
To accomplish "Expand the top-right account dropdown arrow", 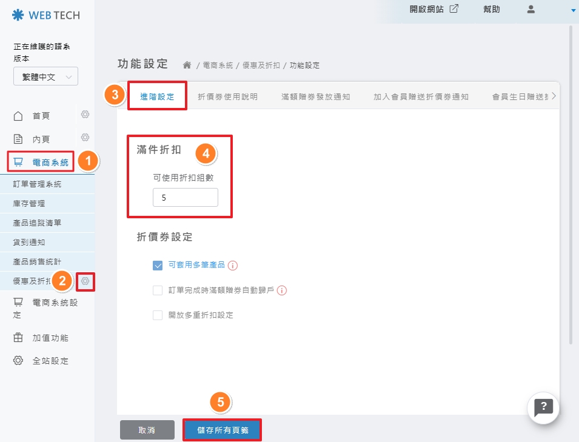I will (573, 10).
